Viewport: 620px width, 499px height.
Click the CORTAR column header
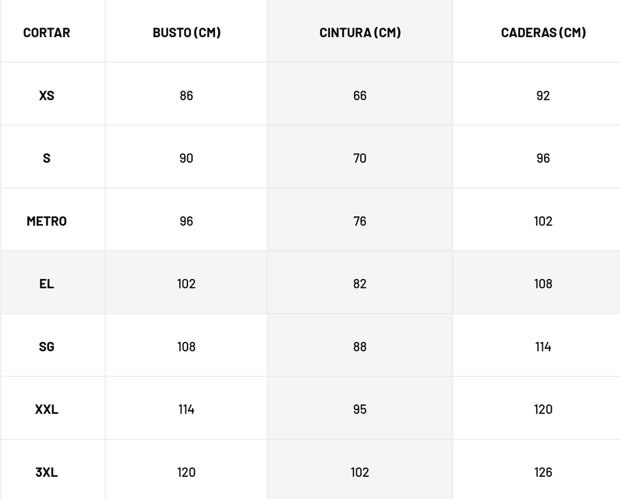[x=47, y=32]
